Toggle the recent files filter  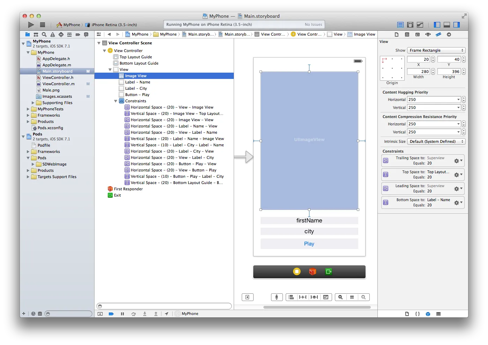pos(33,314)
